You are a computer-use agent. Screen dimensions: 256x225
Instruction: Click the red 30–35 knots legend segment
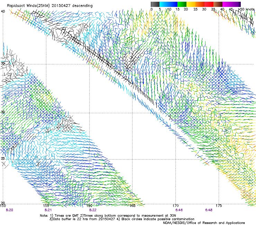(209, 4)
